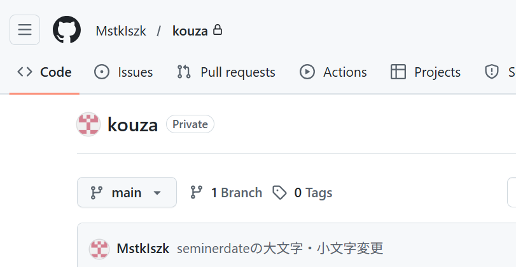Open the hamburger navigation menu
Screen dimensions: 516x267
[x=25, y=30]
